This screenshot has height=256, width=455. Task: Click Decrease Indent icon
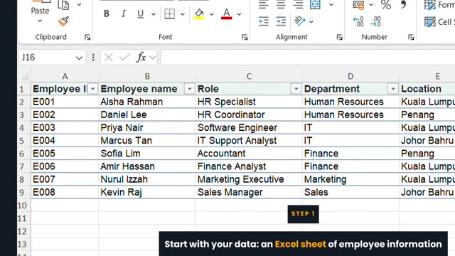[x=264, y=21]
